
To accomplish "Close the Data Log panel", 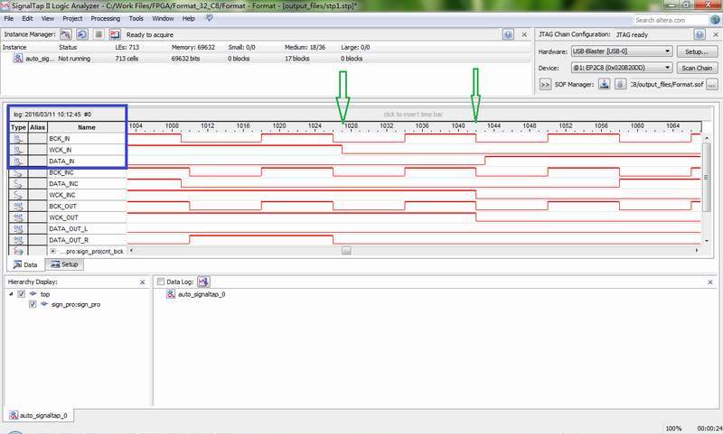I will [x=710, y=282].
